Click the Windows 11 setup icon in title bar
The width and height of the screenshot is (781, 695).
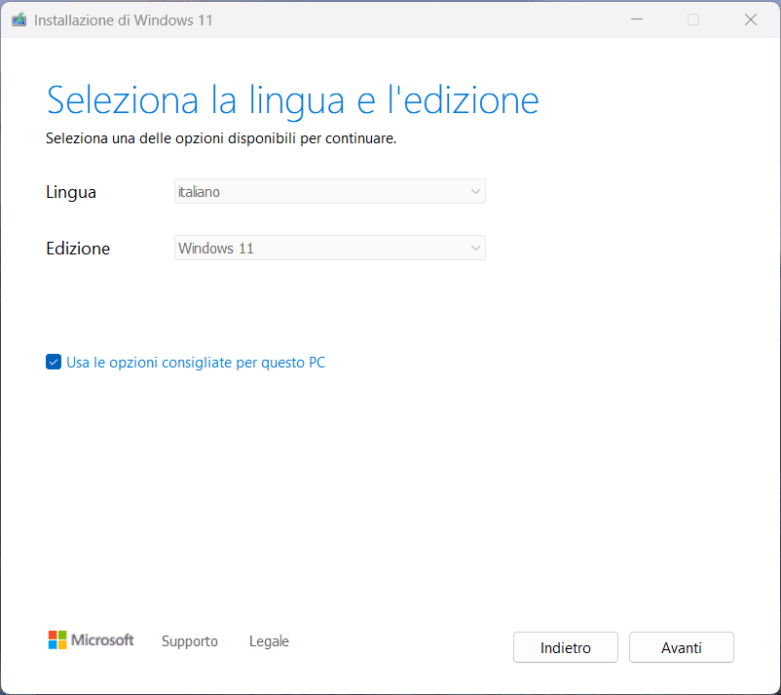(x=19, y=19)
